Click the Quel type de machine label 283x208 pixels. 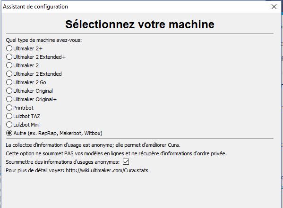[43, 40]
